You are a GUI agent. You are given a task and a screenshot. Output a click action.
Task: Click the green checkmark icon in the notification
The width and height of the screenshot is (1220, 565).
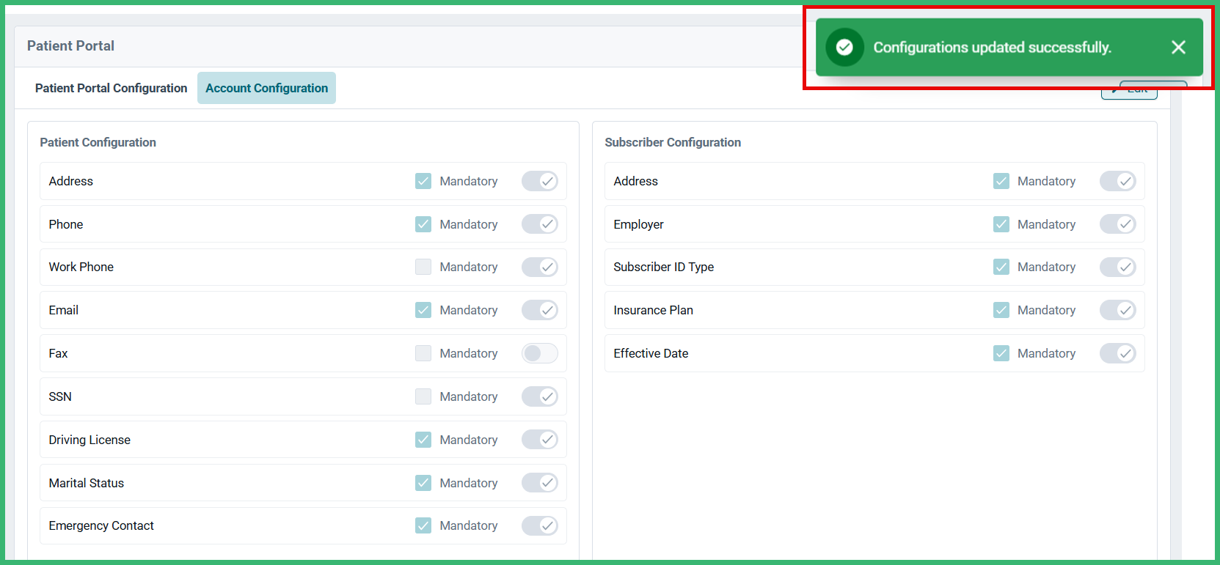[x=844, y=48]
